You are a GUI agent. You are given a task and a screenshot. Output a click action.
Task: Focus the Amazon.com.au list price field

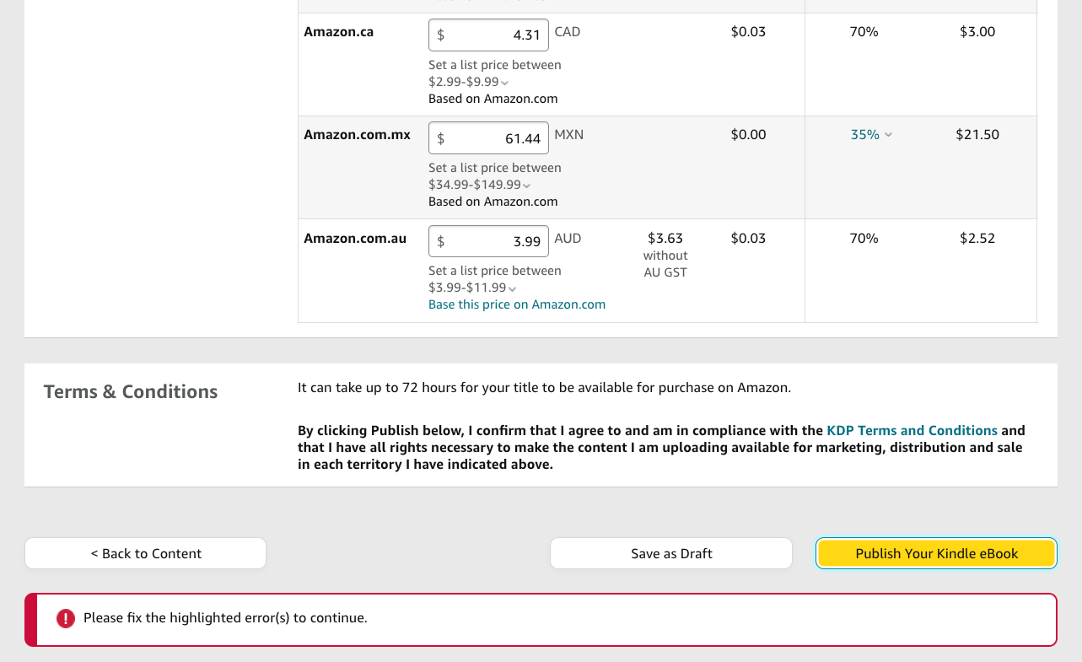click(488, 241)
